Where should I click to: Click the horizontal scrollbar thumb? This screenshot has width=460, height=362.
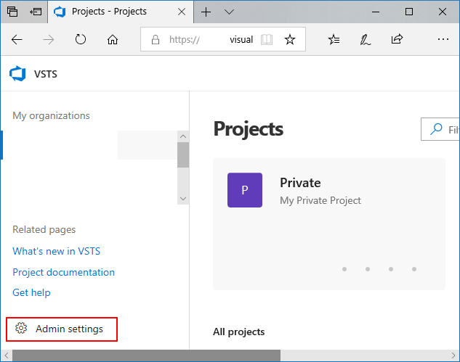pos(146,355)
